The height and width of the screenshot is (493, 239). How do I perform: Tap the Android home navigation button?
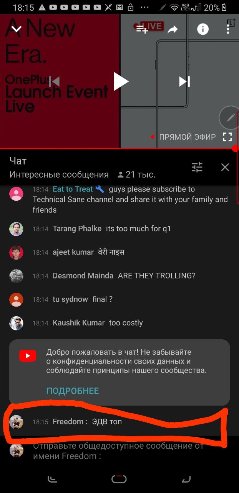tap(119, 479)
